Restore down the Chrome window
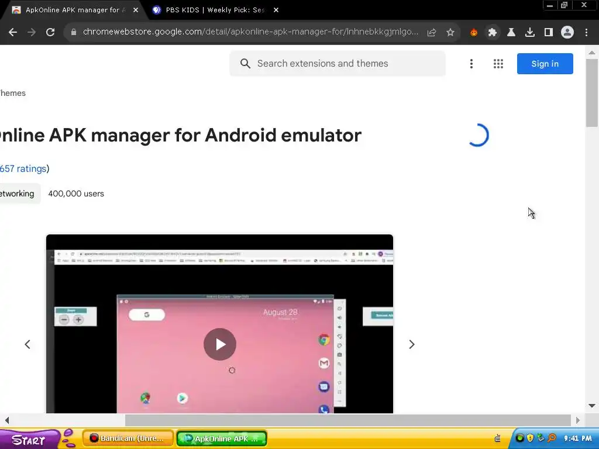This screenshot has height=449, width=599. [564, 5]
